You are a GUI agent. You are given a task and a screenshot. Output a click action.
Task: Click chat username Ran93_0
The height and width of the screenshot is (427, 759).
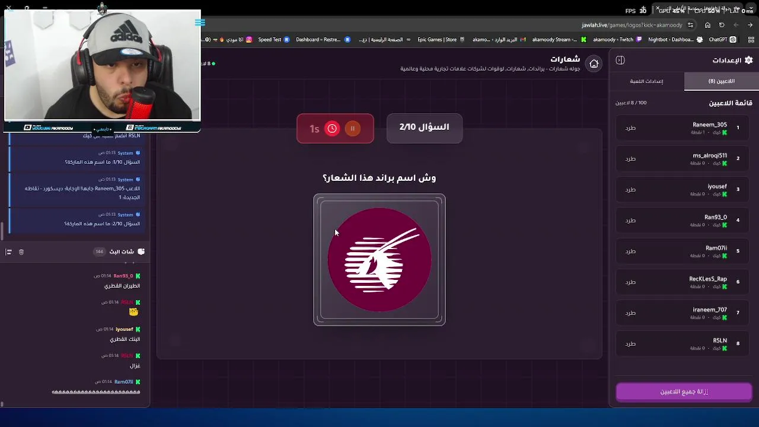pyautogui.click(x=123, y=276)
